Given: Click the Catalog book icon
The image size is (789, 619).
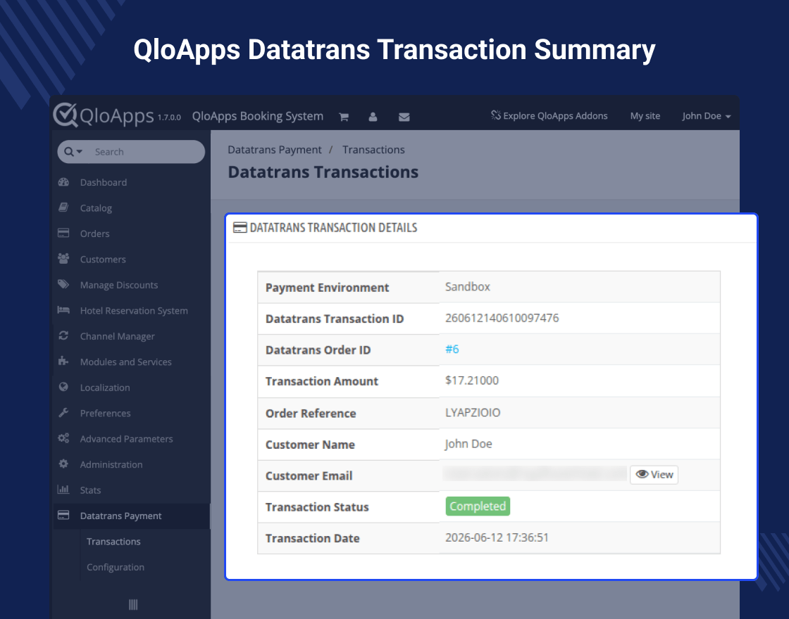Looking at the screenshot, I should click(x=63, y=208).
